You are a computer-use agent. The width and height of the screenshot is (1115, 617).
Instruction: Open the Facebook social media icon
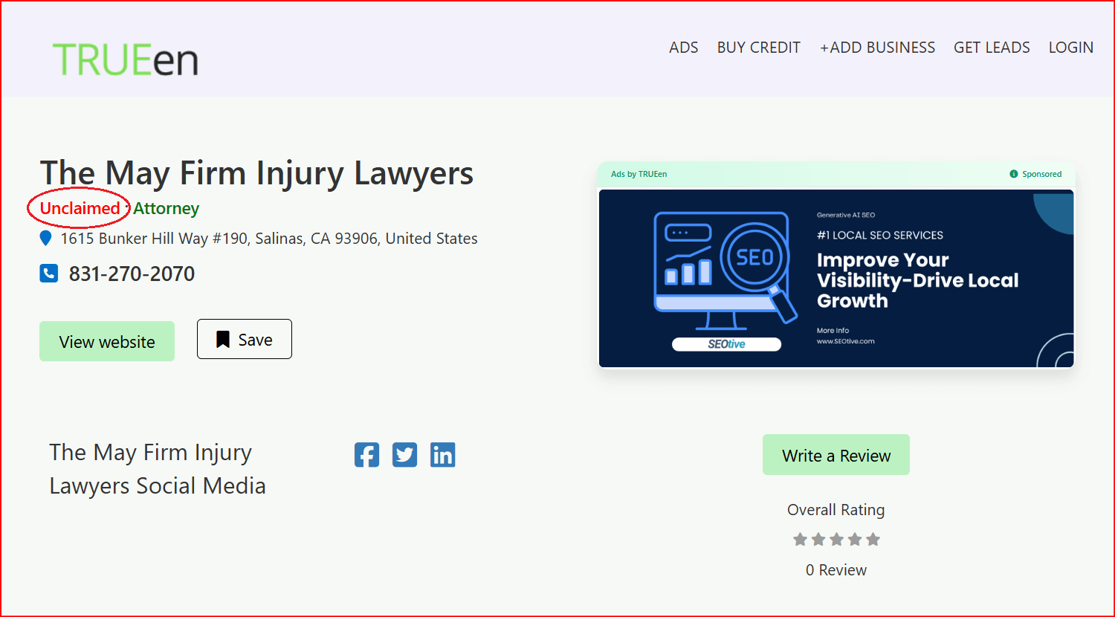coord(366,455)
